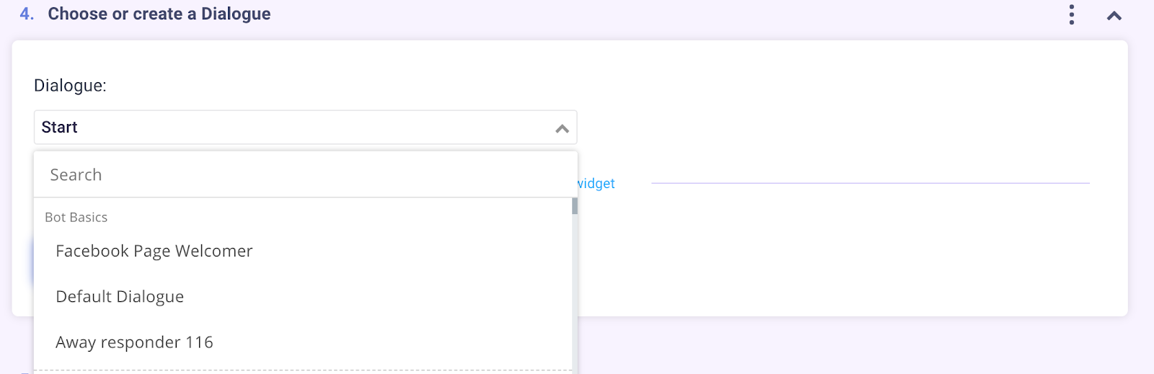Click the Start text in Dialogue selector

59,127
